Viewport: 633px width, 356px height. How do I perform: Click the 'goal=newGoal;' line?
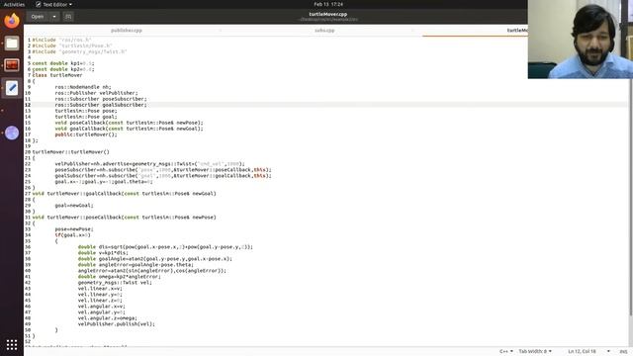tap(74, 206)
